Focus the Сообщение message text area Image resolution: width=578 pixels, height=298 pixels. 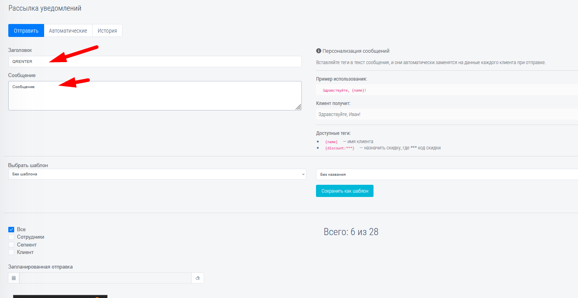[x=154, y=96]
